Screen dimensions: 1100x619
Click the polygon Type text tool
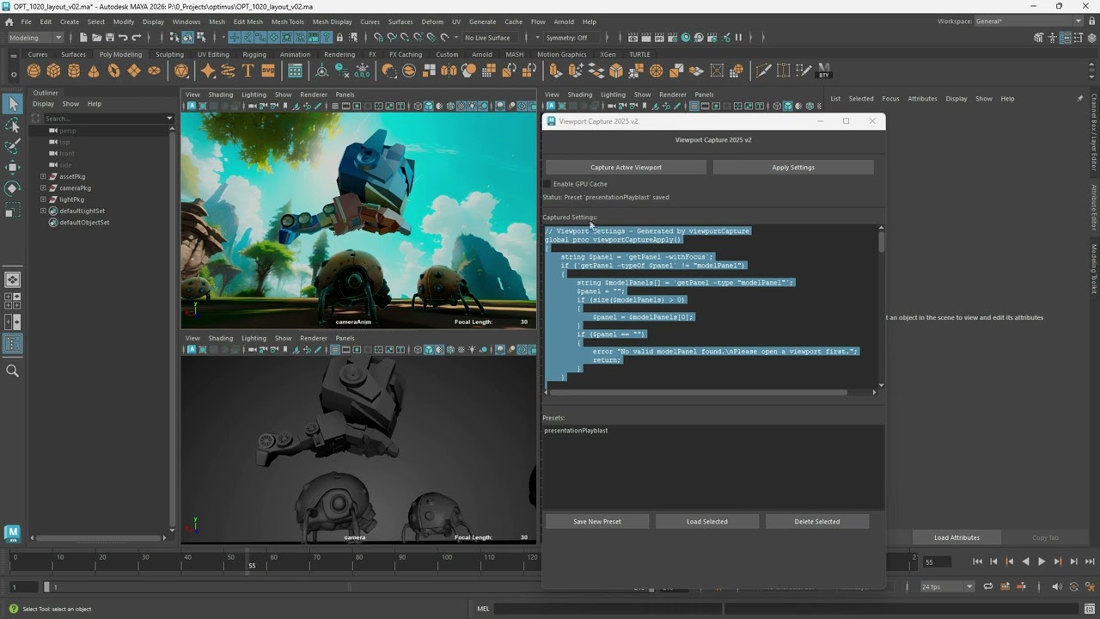247,70
